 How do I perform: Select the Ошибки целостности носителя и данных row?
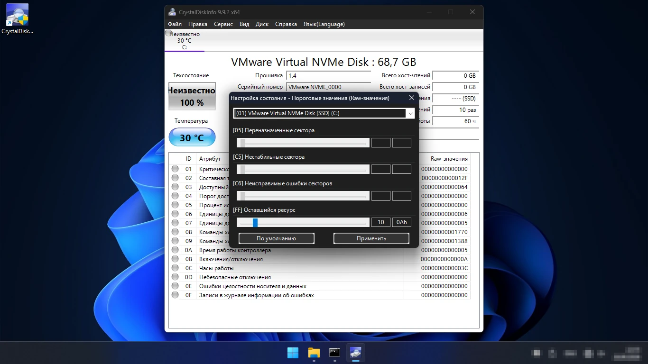click(320, 286)
